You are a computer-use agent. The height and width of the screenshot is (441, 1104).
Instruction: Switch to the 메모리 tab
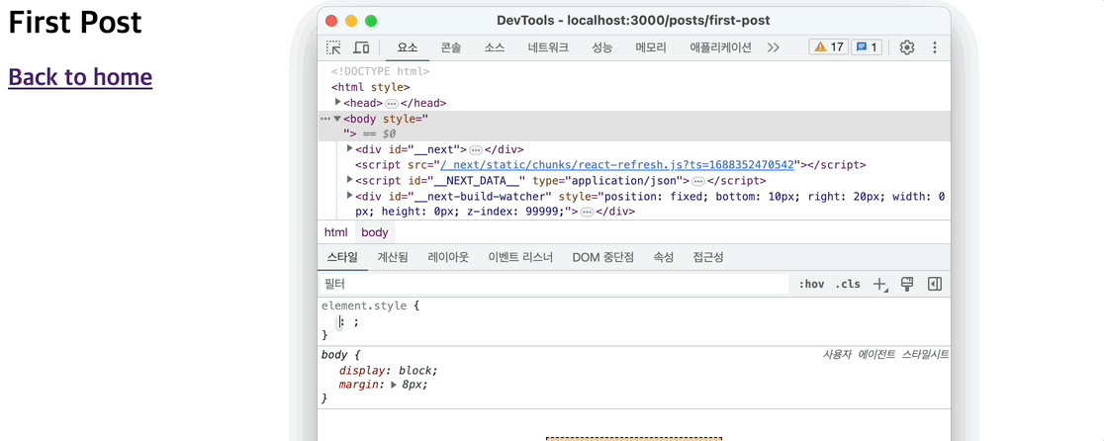click(x=651, y=47)
